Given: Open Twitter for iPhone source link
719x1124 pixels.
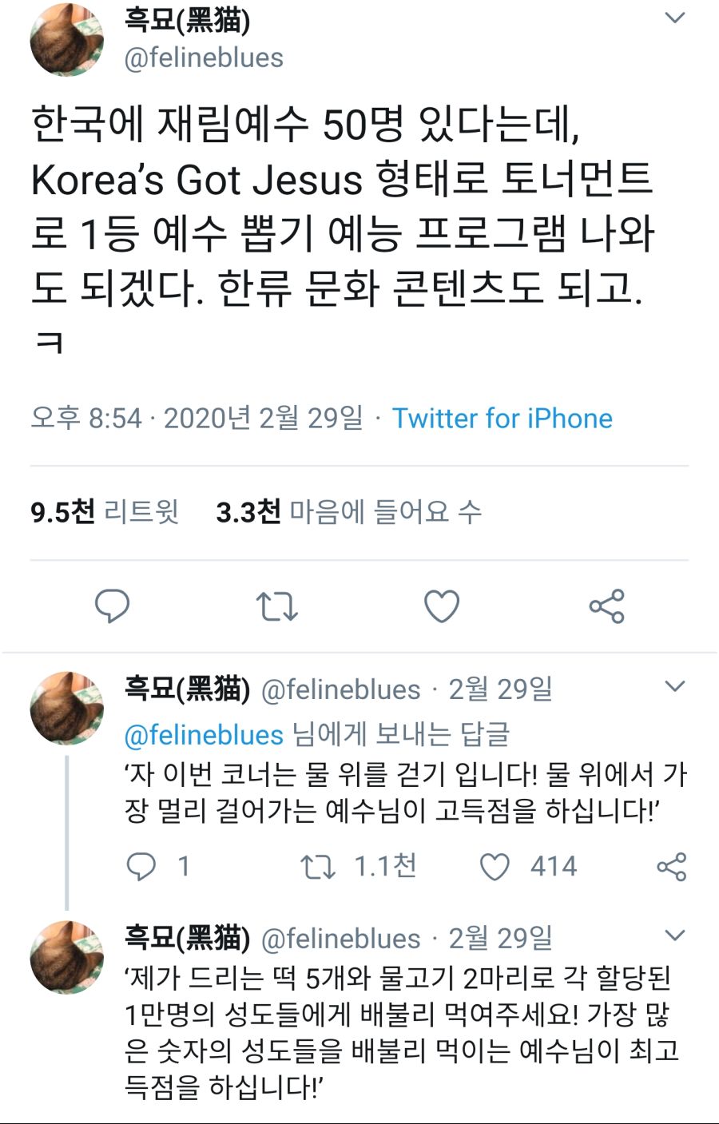Looking at the screenshot, I should tap(502, 418).
